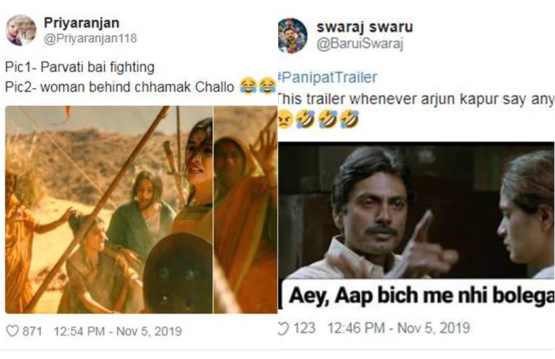
Task: Click the 123 likes count
Action: [x=303, y=329]
